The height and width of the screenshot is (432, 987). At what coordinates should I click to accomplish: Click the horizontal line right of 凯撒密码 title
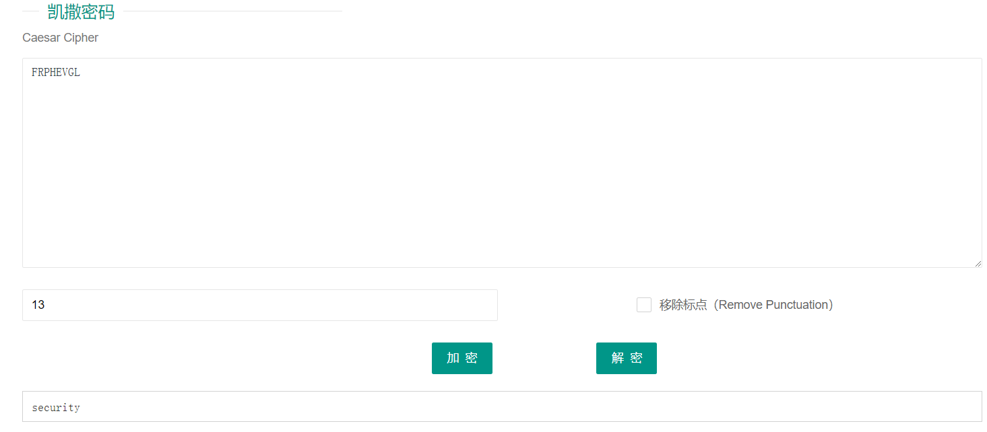tap(232, 11)
